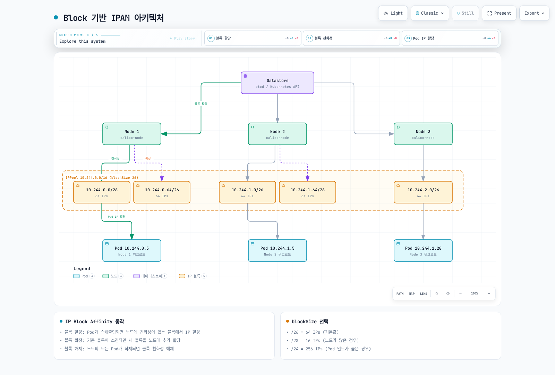Toggle the Light theme button

(393, 13)
